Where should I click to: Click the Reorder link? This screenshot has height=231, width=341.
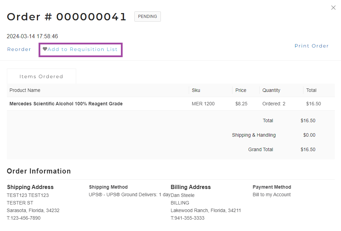pos(19,49)
